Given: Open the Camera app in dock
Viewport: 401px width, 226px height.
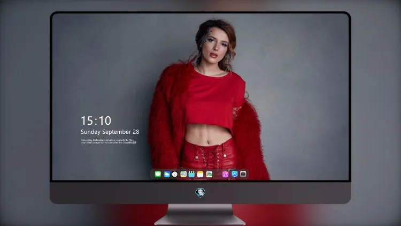Looking at the screenshot, I should [243, 174].
